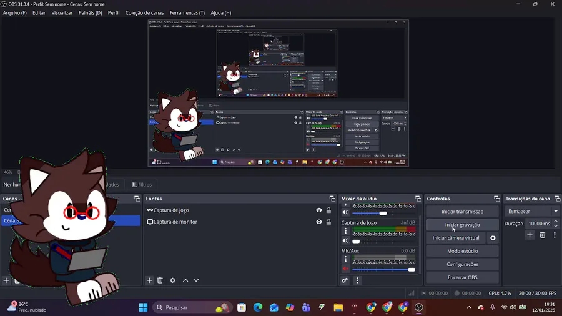
Task: Increase Duração with the up stepper arrow
Action: pyautogui.click(x=556, y=222)
